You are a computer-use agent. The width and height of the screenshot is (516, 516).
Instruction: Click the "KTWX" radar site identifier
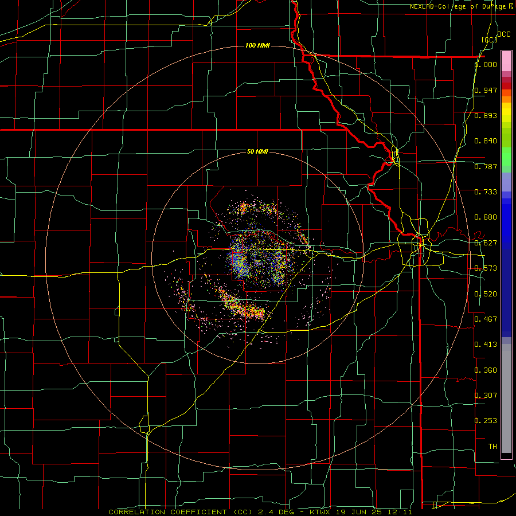pos(320,512)
